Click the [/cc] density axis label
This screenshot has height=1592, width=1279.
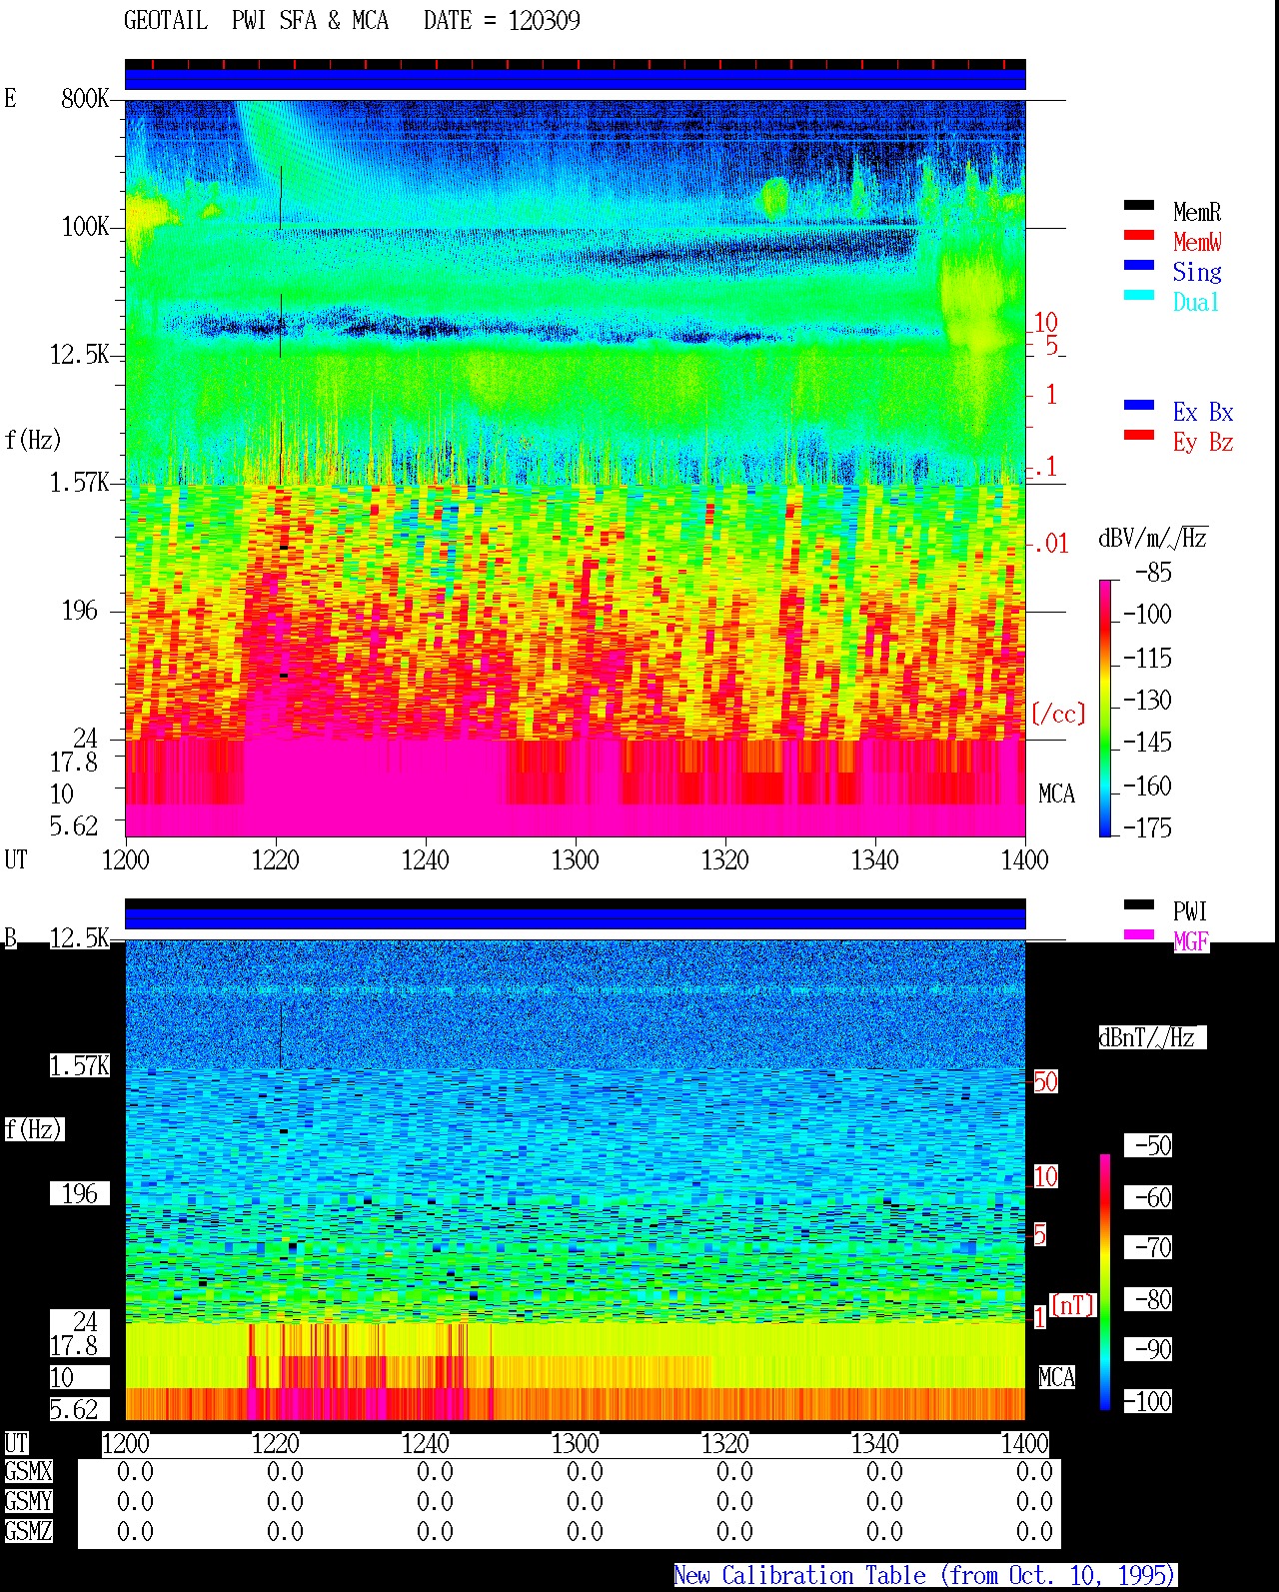point(1058,715)
